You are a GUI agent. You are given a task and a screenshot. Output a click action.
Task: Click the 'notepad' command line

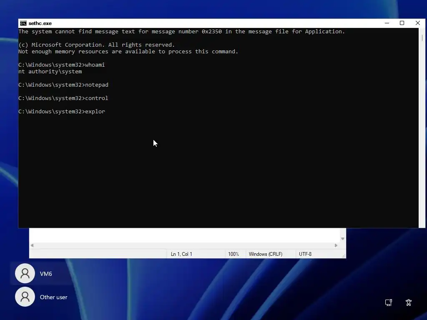(x=63, y=85)
